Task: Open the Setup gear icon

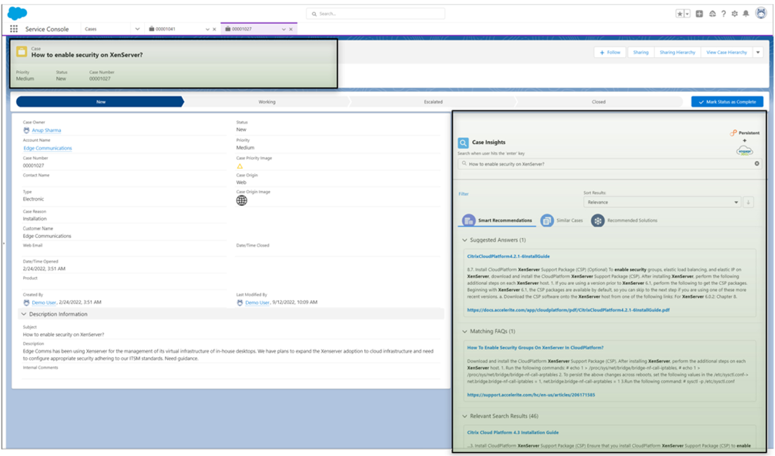Action: [x=735, y=14]
